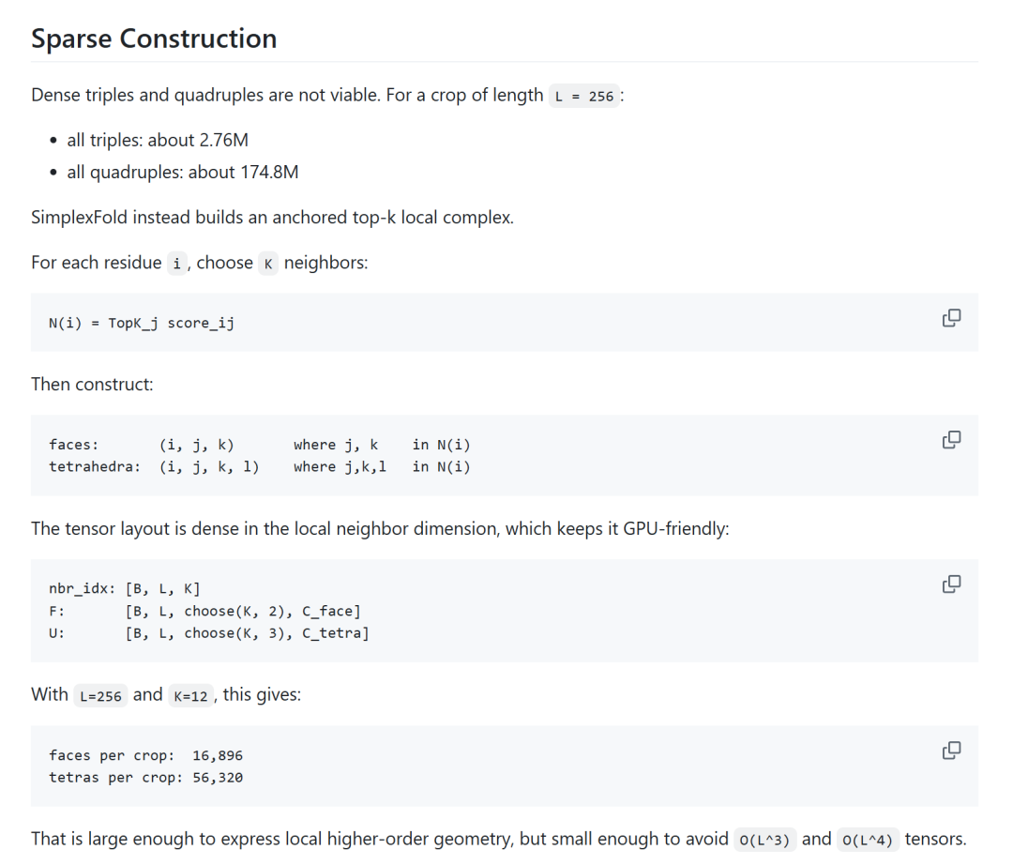The height and width of the screenshot is (865, 1013).
Task: Copy the faces and tetrahedra code block
Action: 951,440
